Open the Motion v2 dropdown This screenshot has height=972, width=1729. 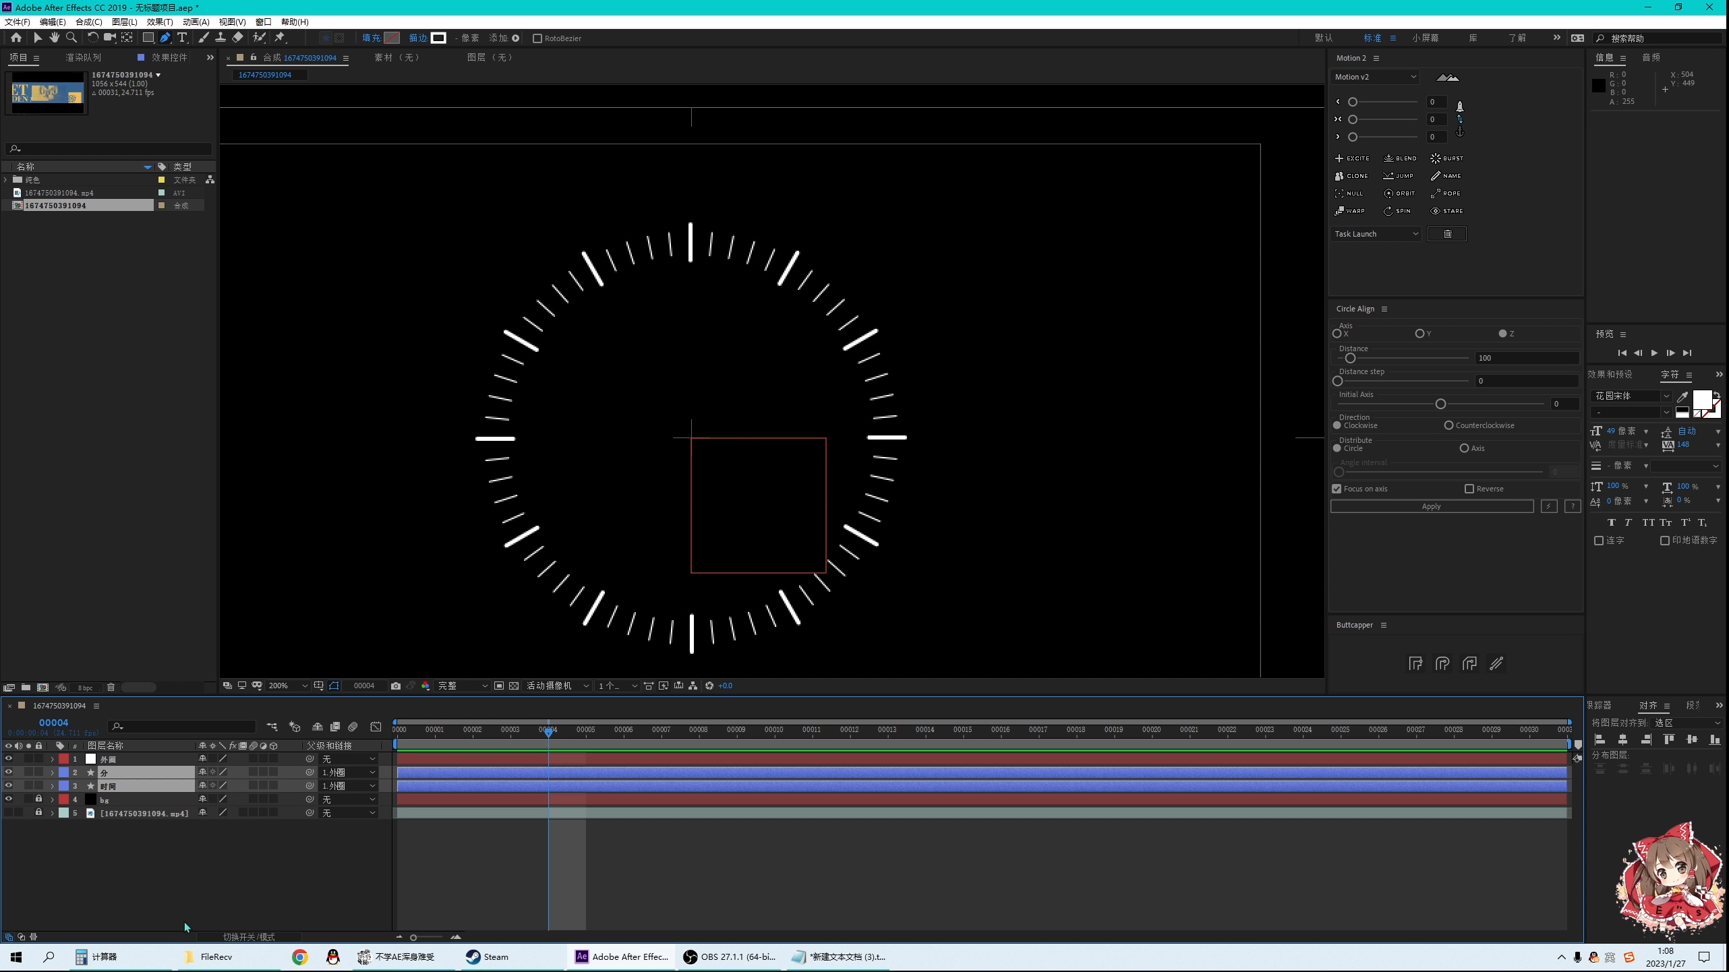(x=1375, y=77)
